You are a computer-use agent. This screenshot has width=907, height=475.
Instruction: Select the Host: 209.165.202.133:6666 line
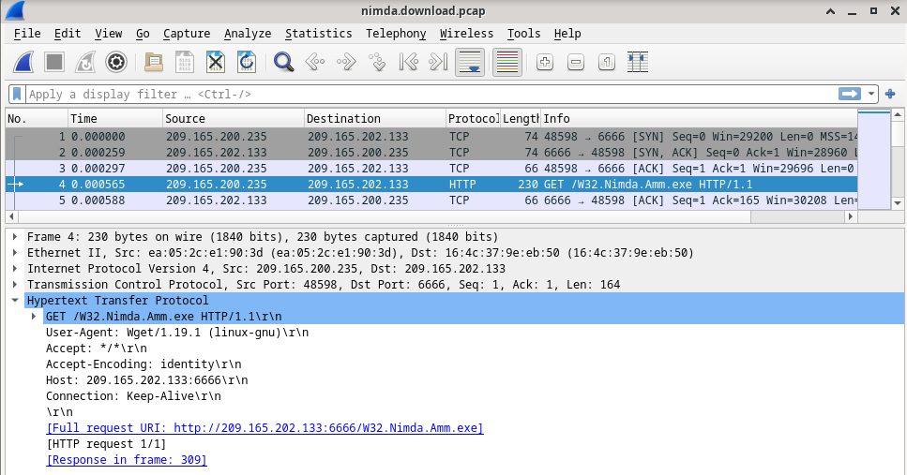[x=147, y=379]
